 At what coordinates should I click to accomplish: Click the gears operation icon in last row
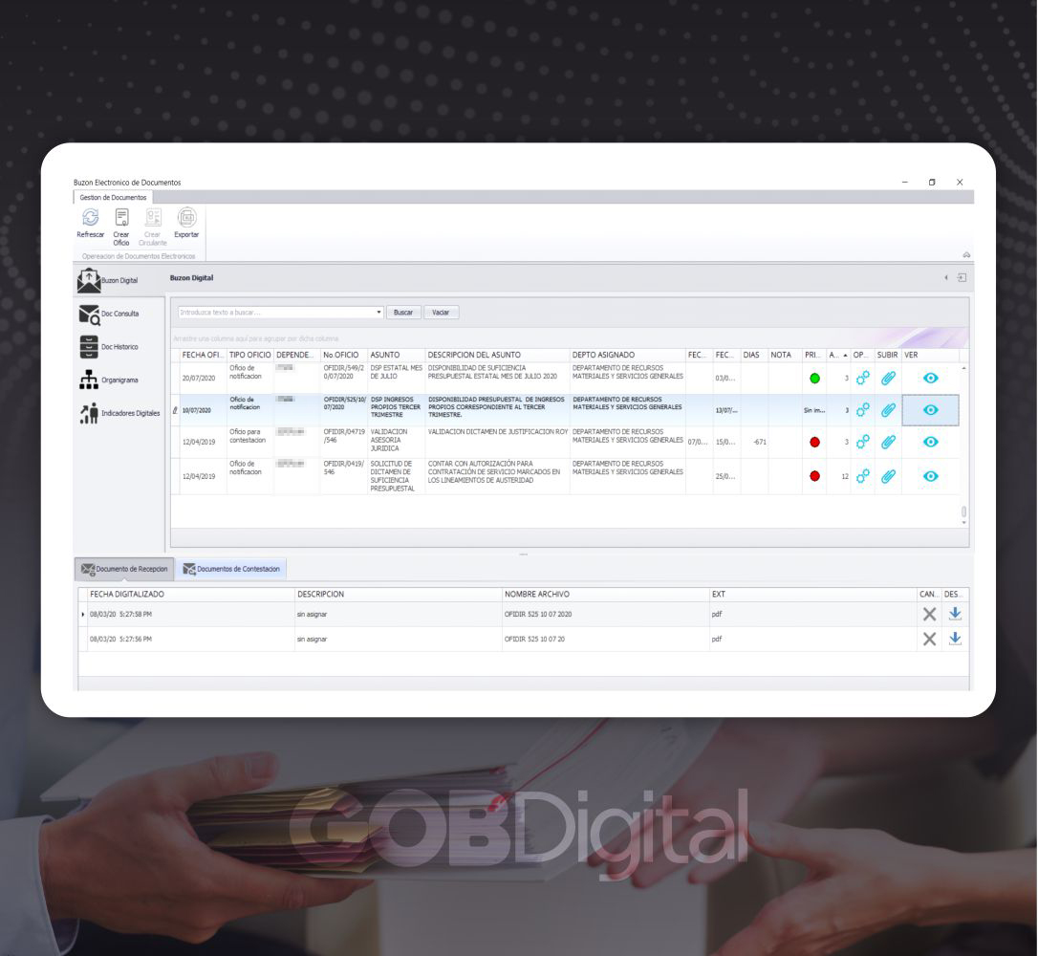point(862,476)
